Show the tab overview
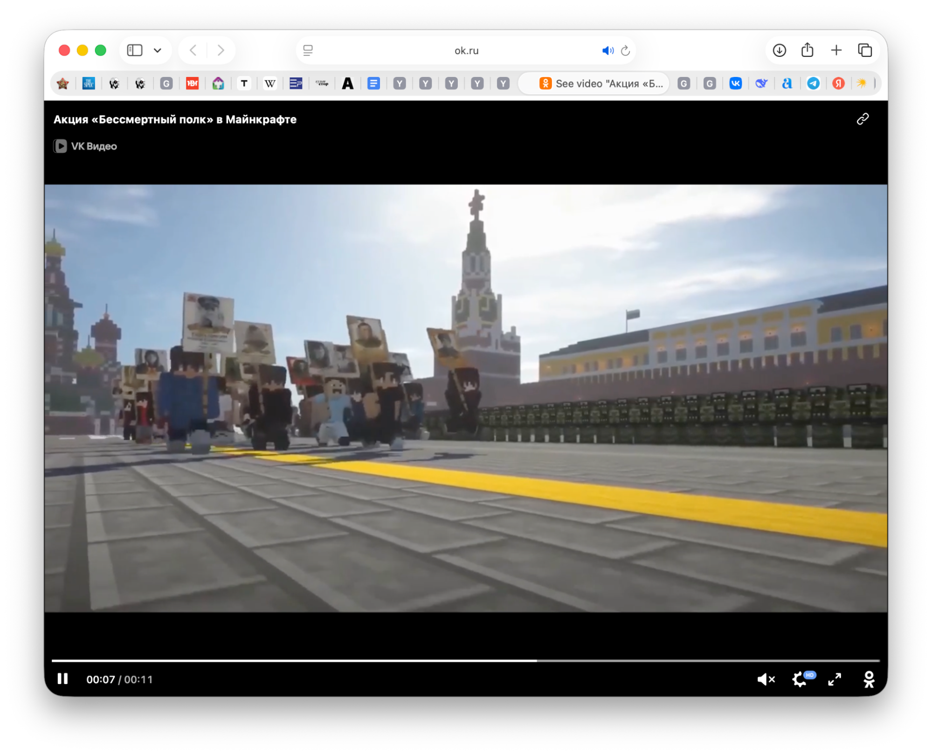 click(x=865, y=50)
